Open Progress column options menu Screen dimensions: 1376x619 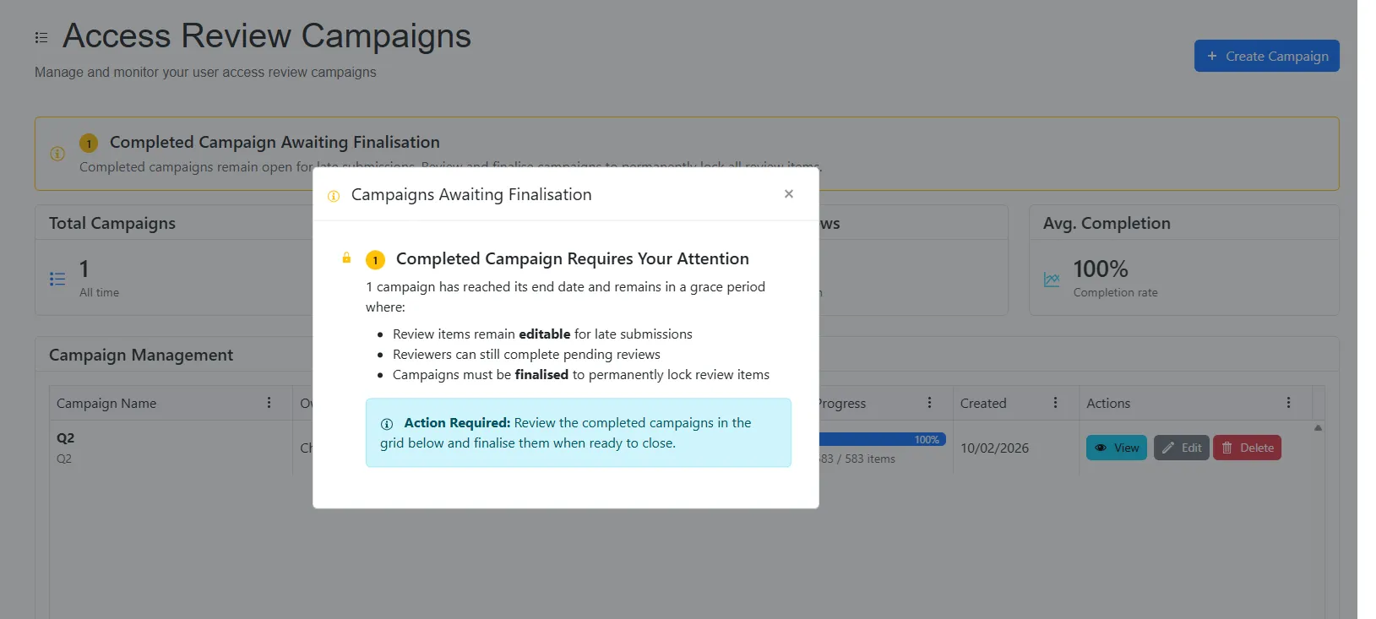[x=929, y=403]
